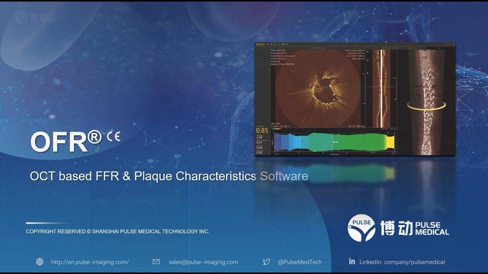Click the center stop button of the frame controls
This screenshot has height=274, width=488.
click(318, 48)
